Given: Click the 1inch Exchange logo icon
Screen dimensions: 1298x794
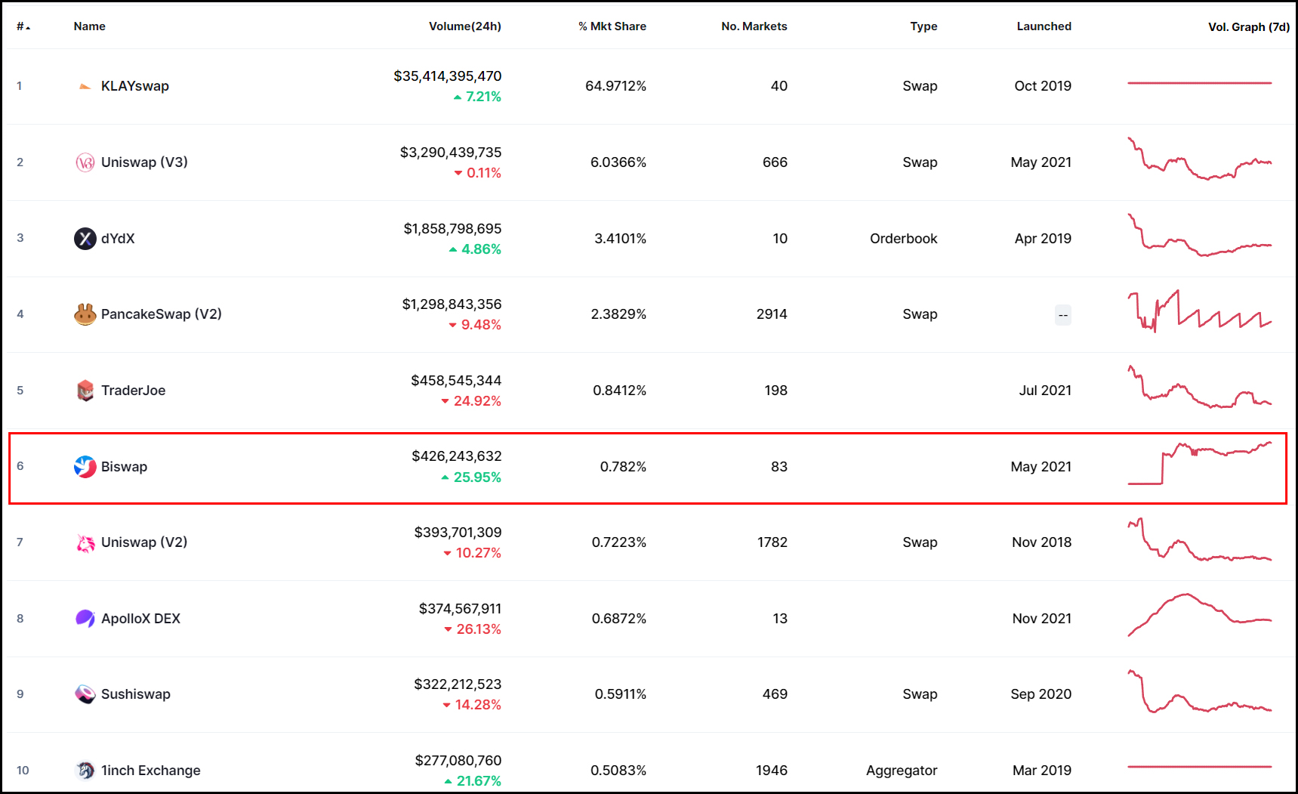Looking at the screenshot, I should coord(85,771).
